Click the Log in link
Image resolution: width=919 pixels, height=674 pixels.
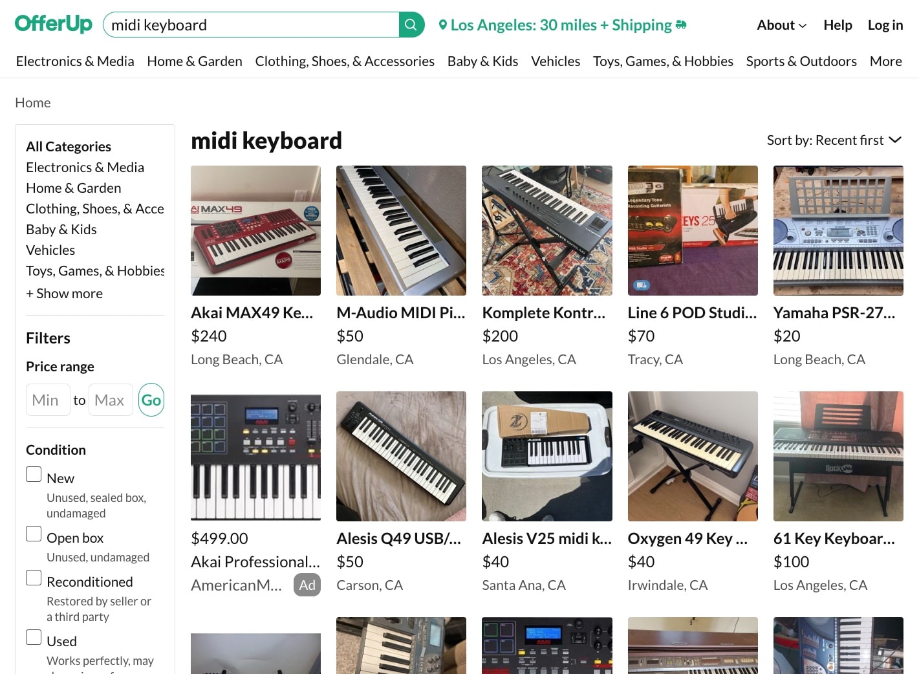tap(885, 25)
